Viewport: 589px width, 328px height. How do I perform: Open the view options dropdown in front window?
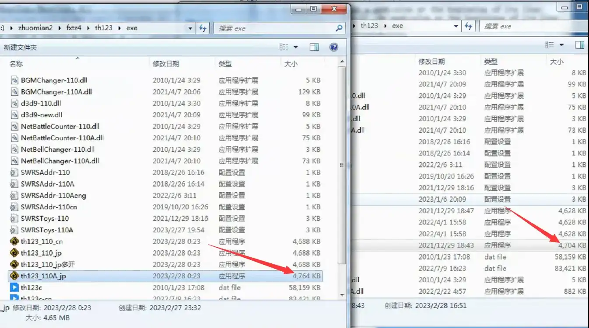(296, 47)
